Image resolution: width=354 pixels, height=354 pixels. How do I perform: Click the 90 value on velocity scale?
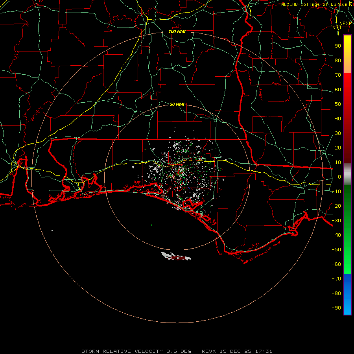(x=338, y=46)
